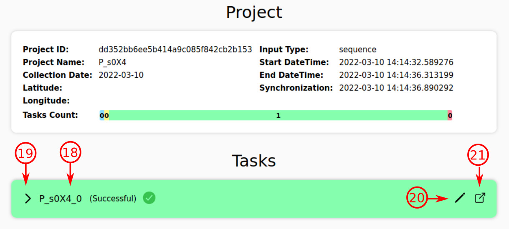Viewport: 509px width, 229px height.
Task: Expand the P_s0X4_0 task chevron
Action: [28, 199]
